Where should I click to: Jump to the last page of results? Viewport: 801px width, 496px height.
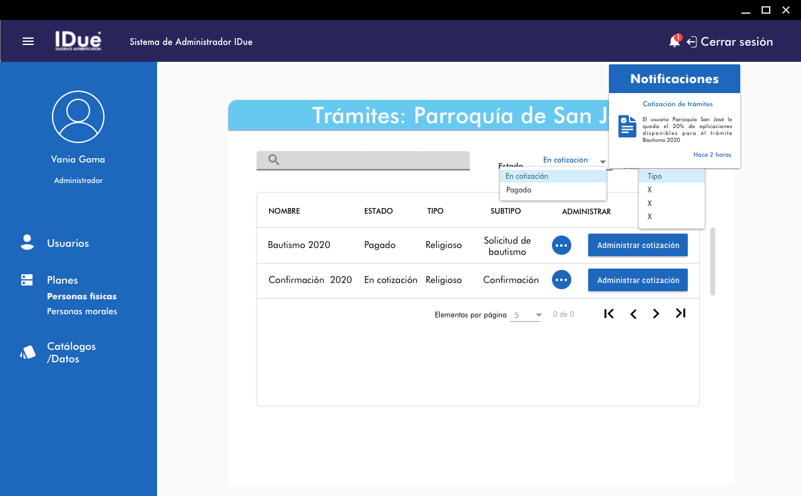click(x=681, y=314)
